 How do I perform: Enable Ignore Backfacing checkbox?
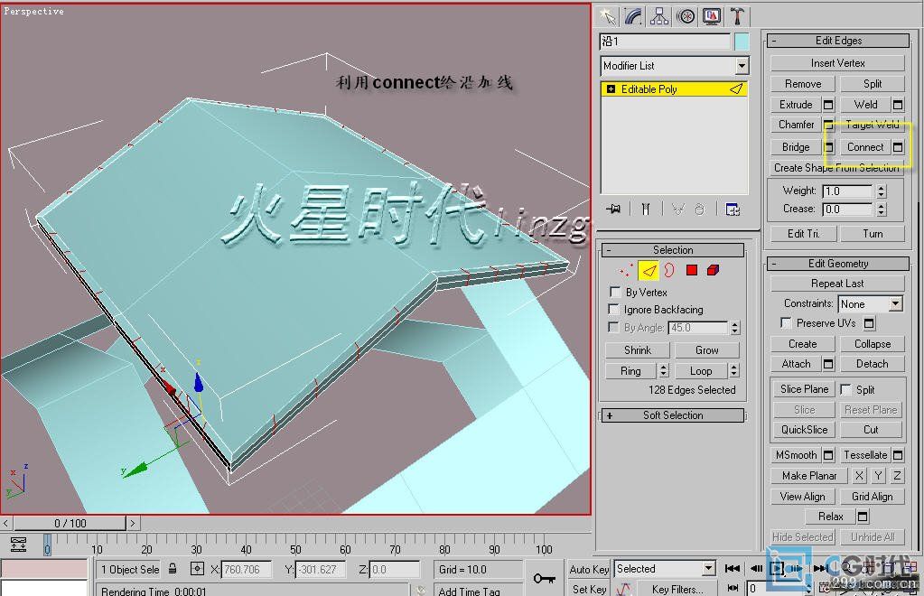click(613, 309)
